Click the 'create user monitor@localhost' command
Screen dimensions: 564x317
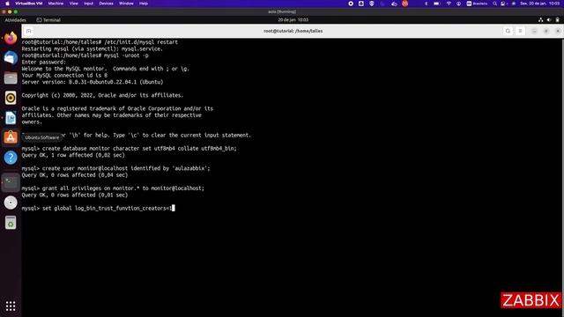coord(115,168)
